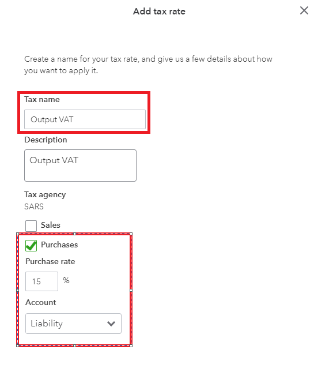
Task: Close the Add tax rate dialog
Action: (x=304, y=10)
